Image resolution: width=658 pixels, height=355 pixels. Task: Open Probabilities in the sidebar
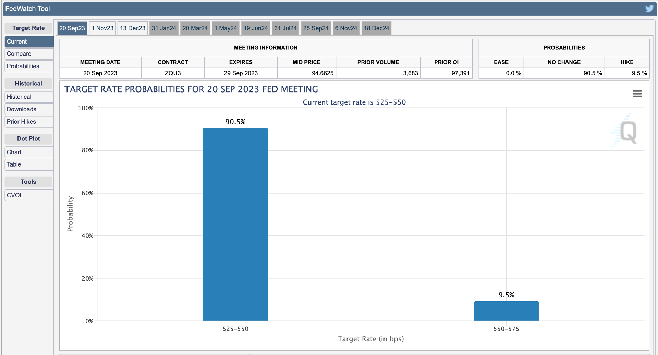[x=29, y=66]
